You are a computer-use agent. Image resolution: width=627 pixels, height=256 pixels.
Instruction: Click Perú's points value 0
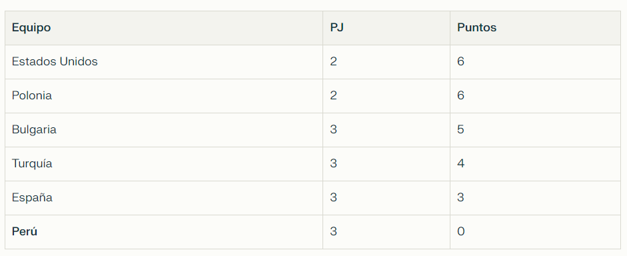coord(460,231)
